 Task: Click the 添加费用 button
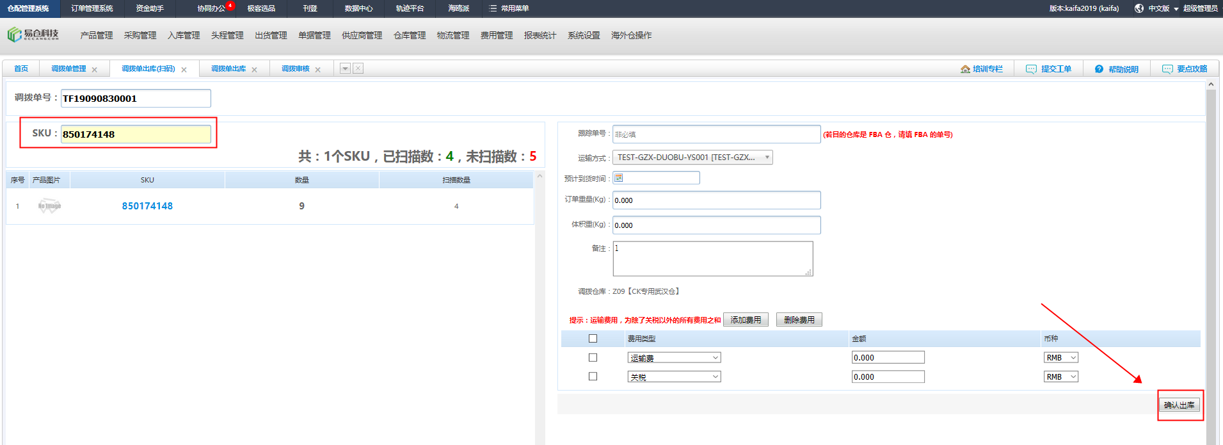[x=746, y=320]
